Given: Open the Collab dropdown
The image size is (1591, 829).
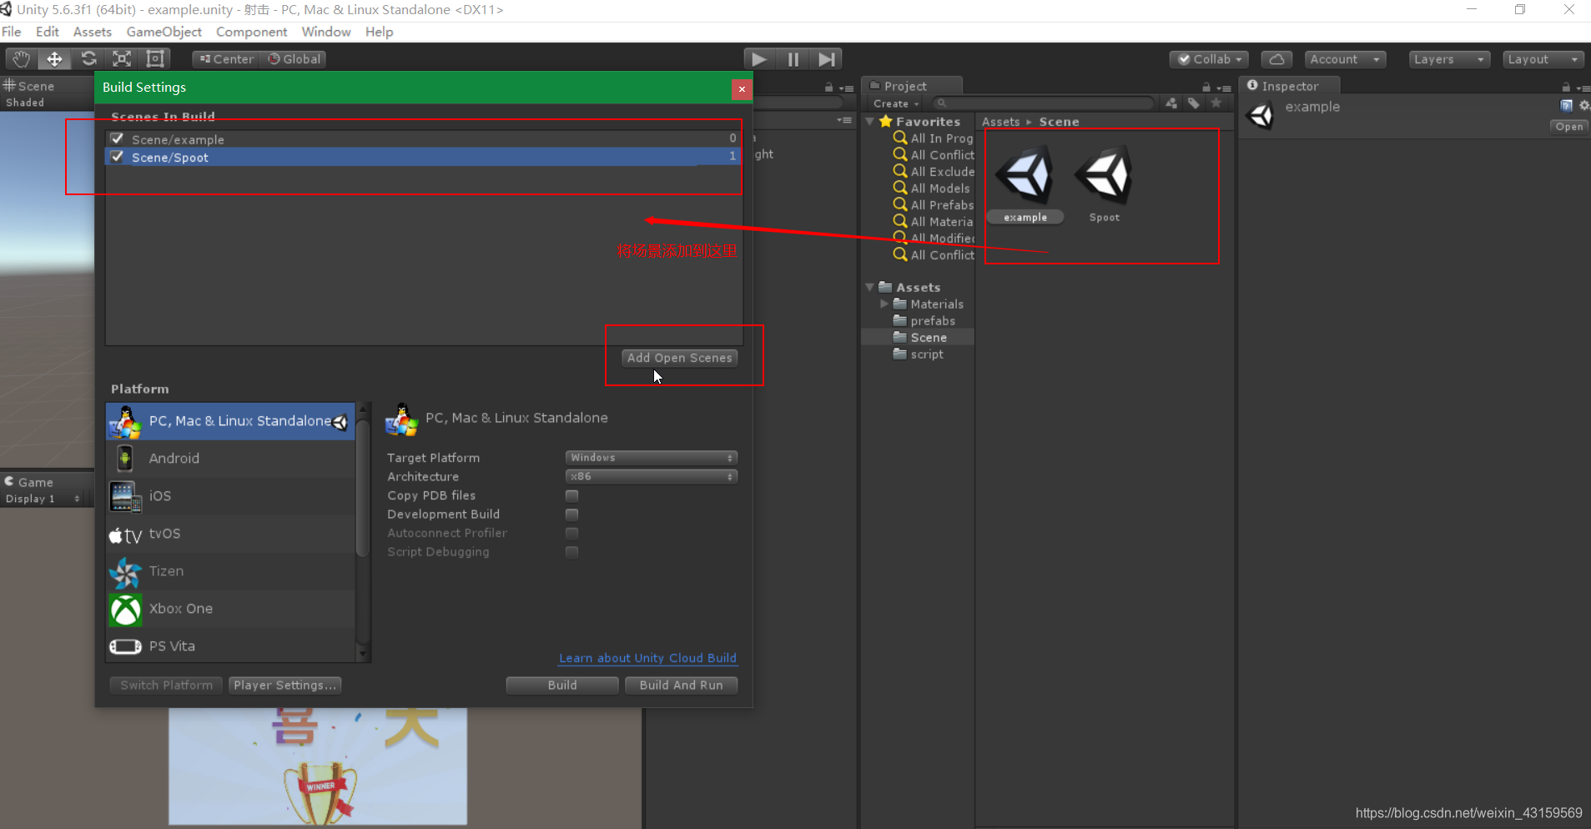Looking at the screenshot, I should [1209, 59].
